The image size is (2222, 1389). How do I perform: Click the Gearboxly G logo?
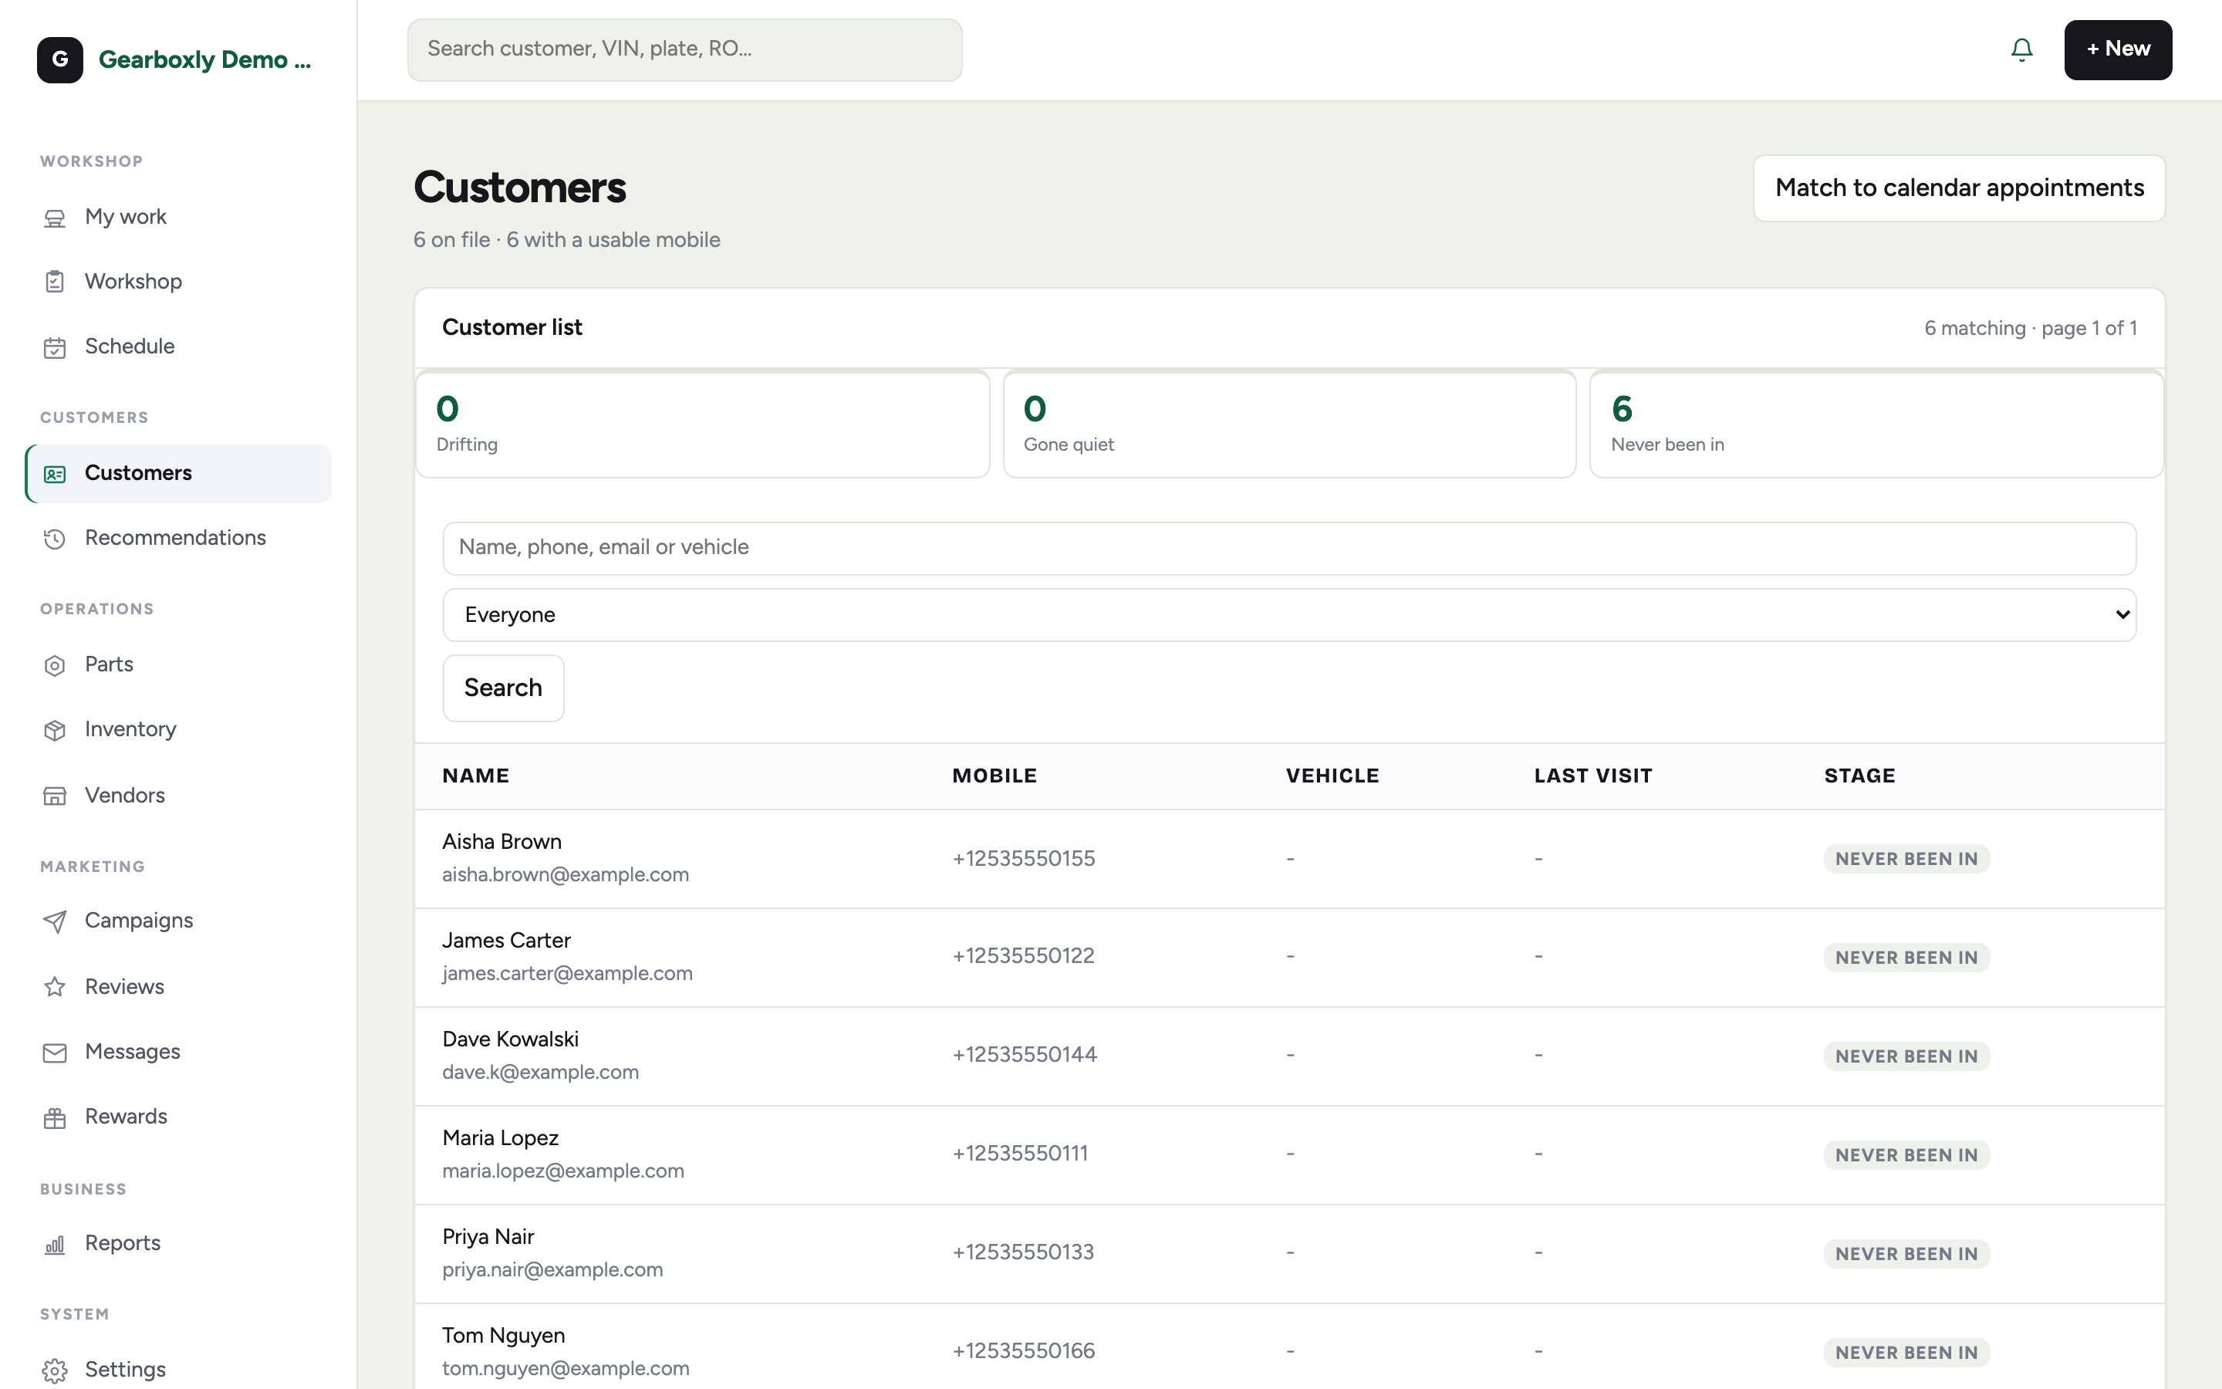point(59,59)
